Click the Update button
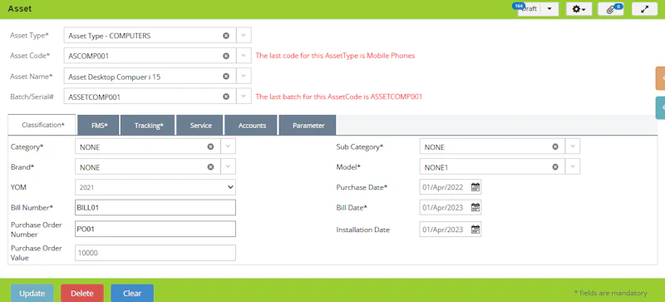Image resolution: width=665 pixels, height=302 pixels. coord(32,293)
